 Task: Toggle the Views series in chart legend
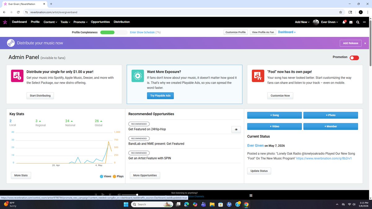coord(105,176)
